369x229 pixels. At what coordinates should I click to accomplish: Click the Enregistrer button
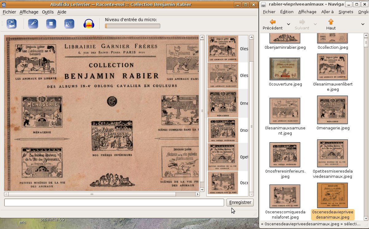tap(240, 202)
